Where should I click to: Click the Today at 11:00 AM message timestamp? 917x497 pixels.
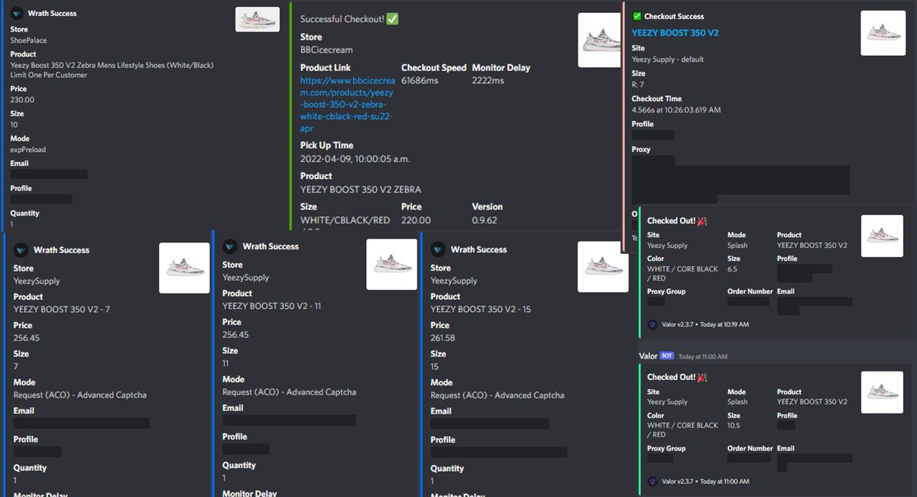click(x=703, y=357)
